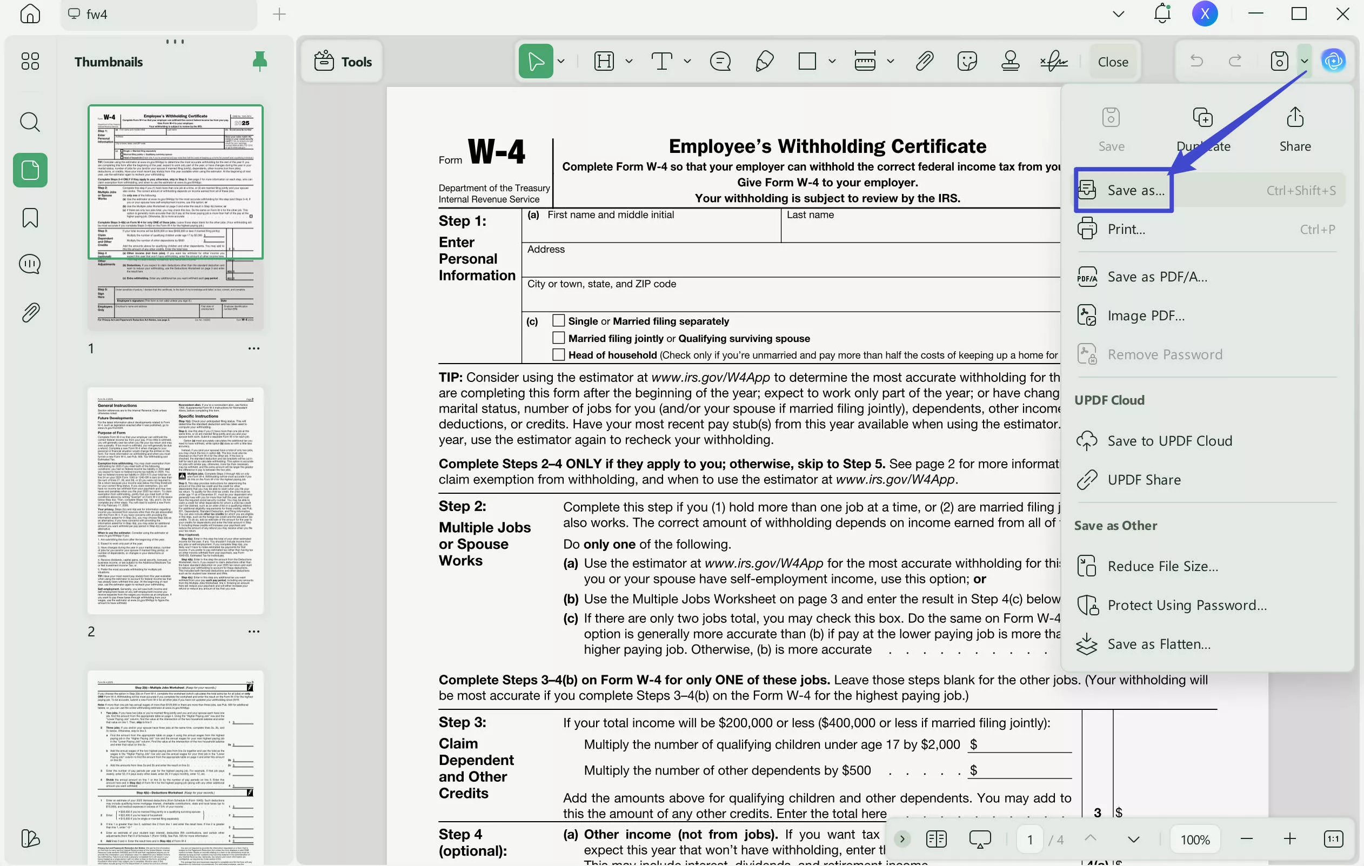The width and height of the screenshot is (1364, 866).
Task: Open the shapes tool dropdown
Action: [831, 61]
